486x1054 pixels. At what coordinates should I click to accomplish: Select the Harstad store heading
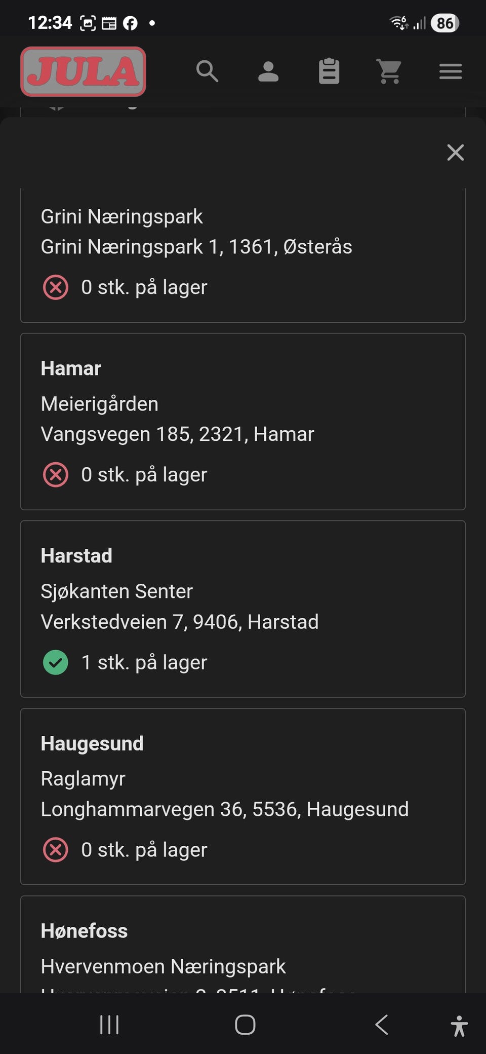click(x=76, y=556)
